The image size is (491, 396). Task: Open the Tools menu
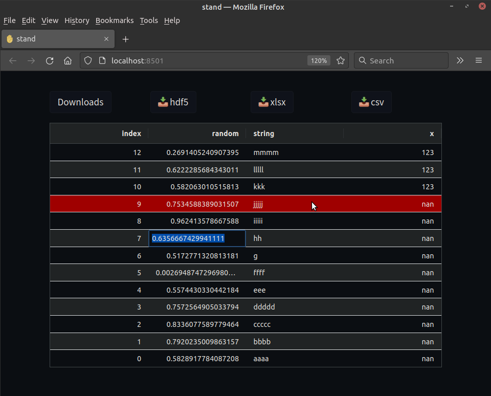click(149, 20)
